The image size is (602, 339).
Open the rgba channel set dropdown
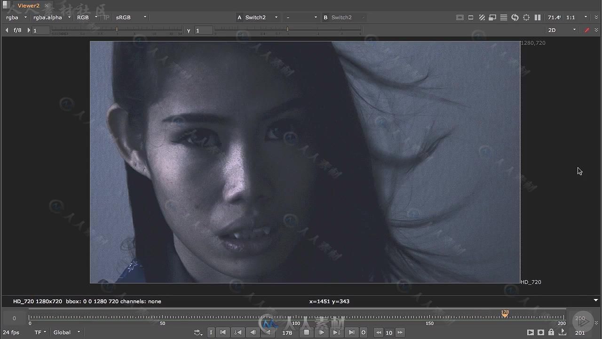16,17
